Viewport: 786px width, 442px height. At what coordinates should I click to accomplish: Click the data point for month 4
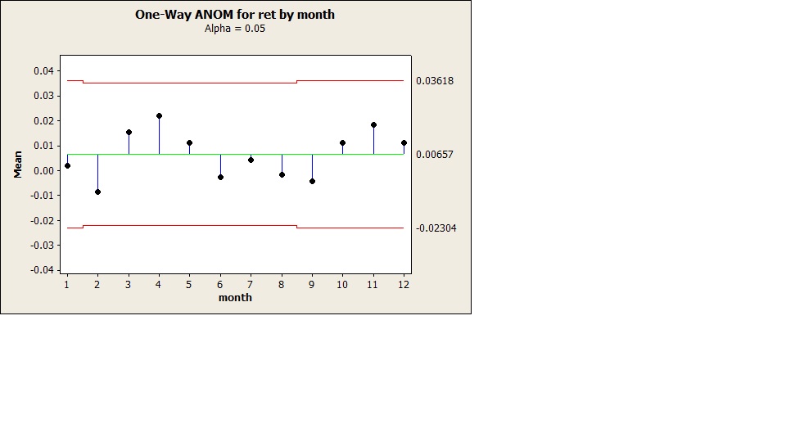click(x=159, y=115)
